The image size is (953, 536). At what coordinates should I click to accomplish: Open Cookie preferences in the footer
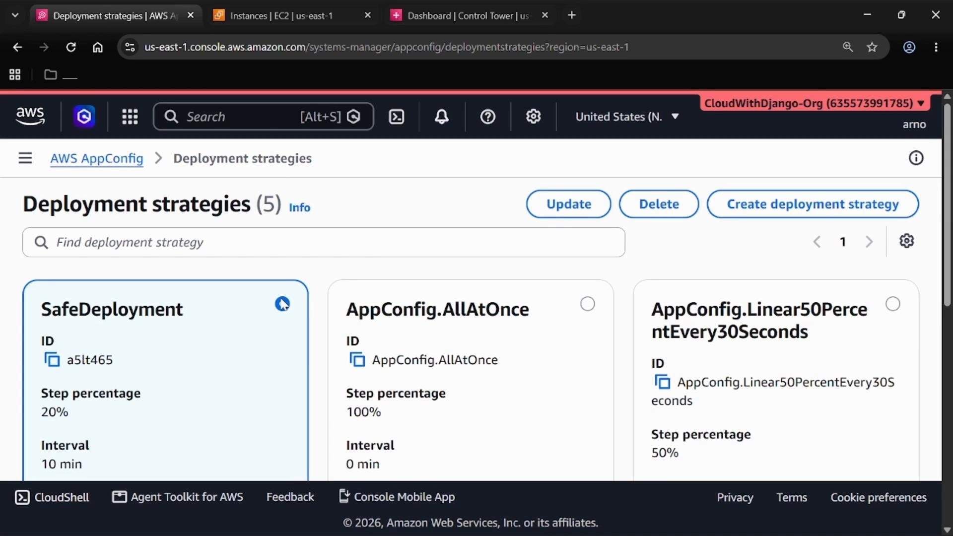[x=878, y=497]
